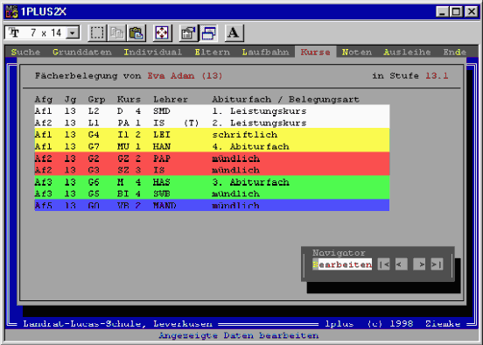Open the Individual menu
This screenshot has width=483, height=345.
(x=153, y=53)
